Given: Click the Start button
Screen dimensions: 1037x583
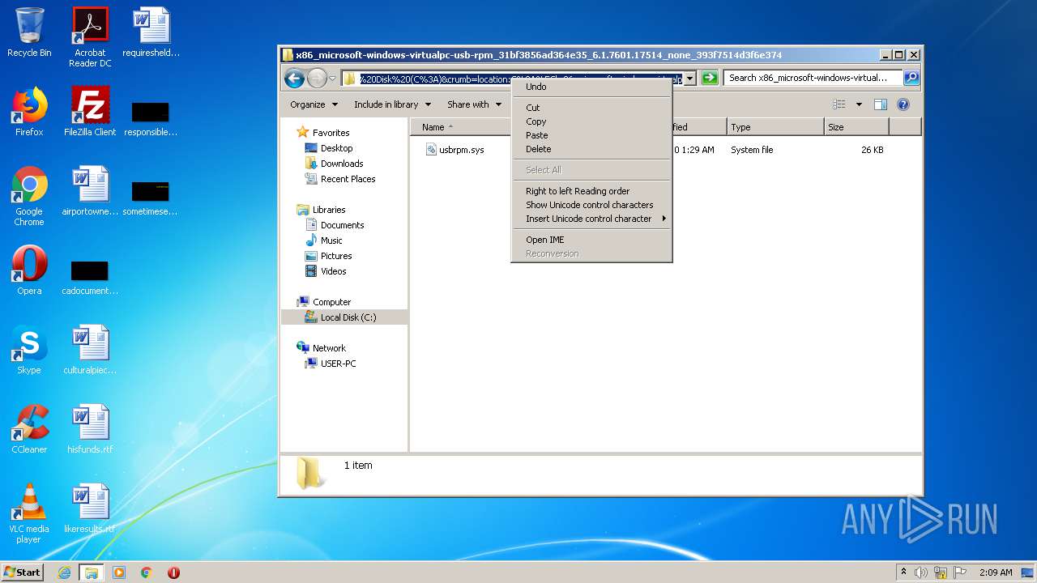Looking at the screenshot, I should pyautogui.click(x=22, y=572).
